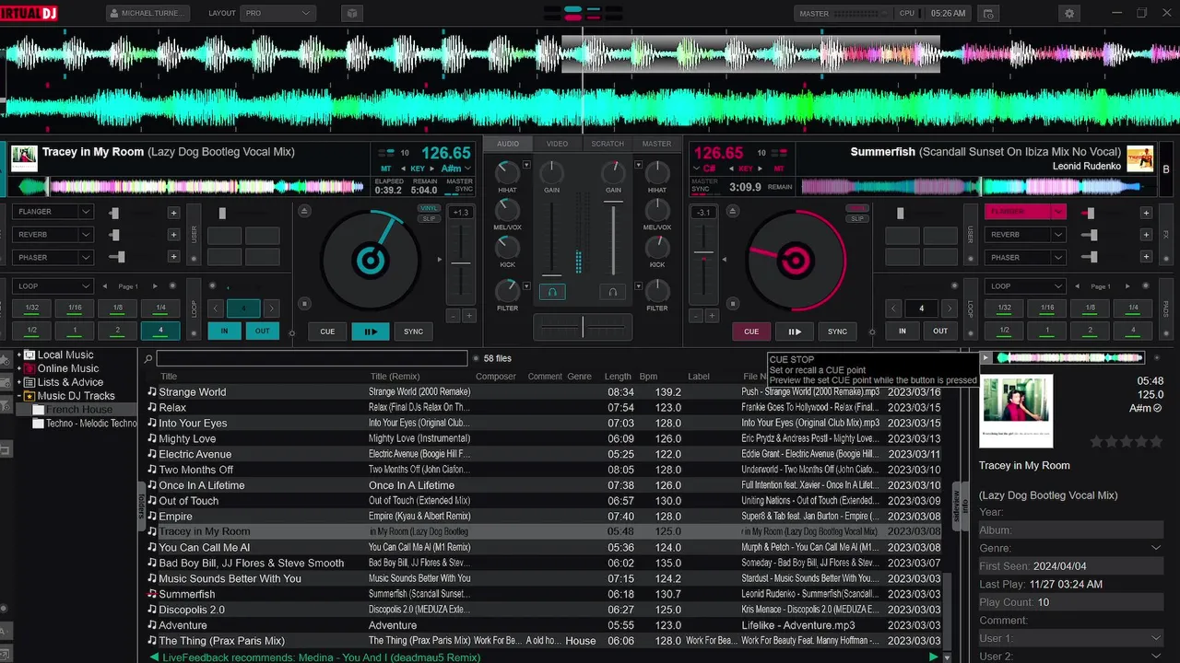Open the PRO layout dropdown
Viewport: 1180px width, 663px height.
277,14
